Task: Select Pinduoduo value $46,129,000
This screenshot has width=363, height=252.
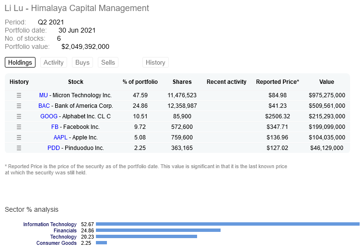Action: 327,148
